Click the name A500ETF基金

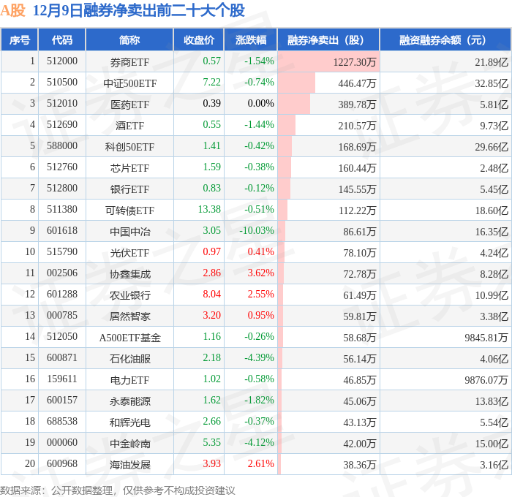tap(130, 338)
